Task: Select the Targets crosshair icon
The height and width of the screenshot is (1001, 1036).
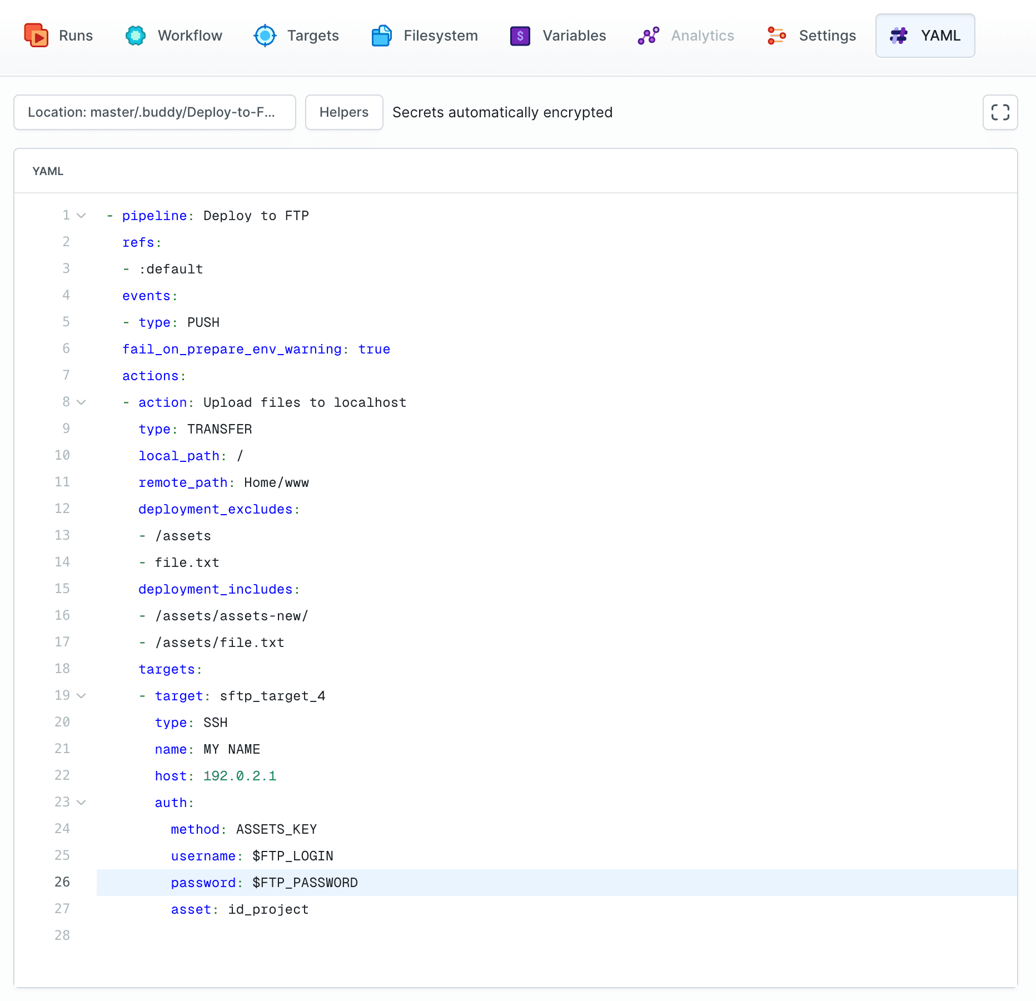Action: click(265, 35)
